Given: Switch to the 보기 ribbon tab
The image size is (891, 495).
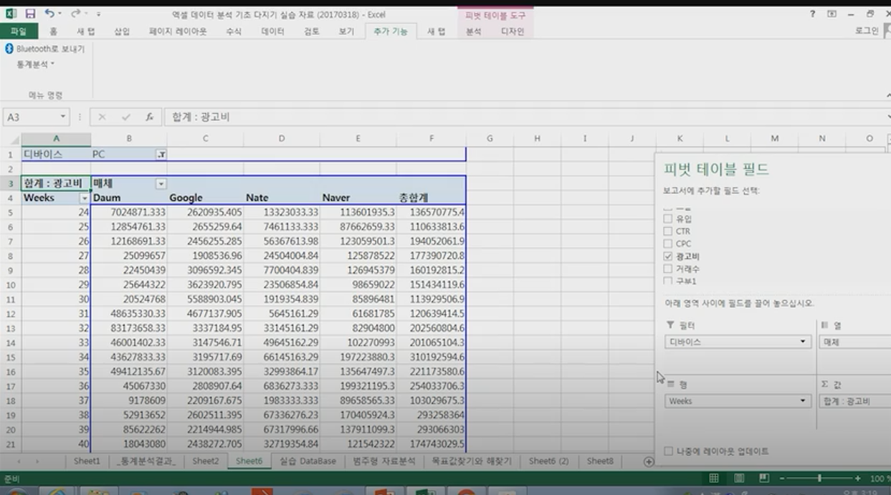Looking at the screenshot, I should click(x=346, y=32).
